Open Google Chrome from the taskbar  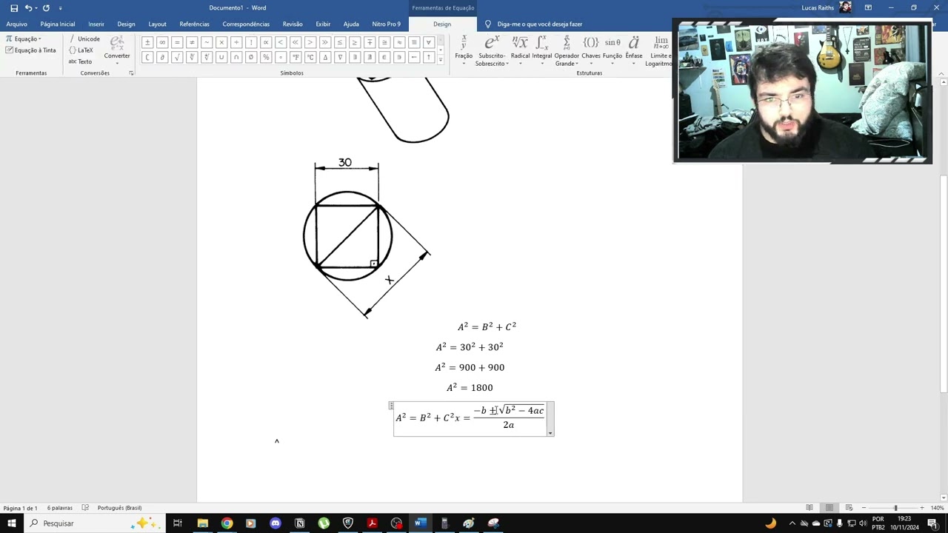pos(227,523)
